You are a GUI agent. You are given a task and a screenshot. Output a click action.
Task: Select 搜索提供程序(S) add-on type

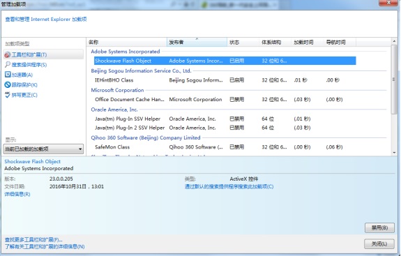click(x=29, y=65)
